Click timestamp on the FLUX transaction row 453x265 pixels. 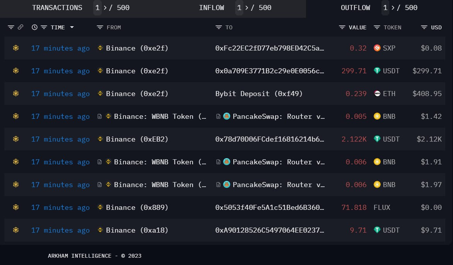[x=60, y=208]
